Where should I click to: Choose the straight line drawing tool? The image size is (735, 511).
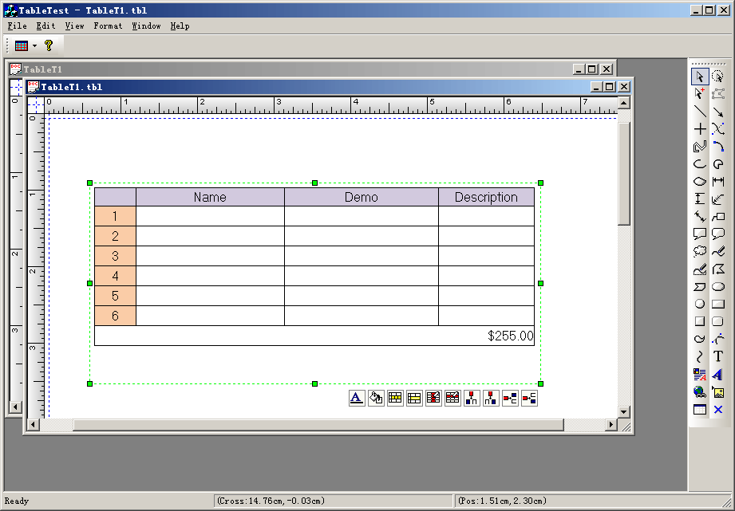700,112
